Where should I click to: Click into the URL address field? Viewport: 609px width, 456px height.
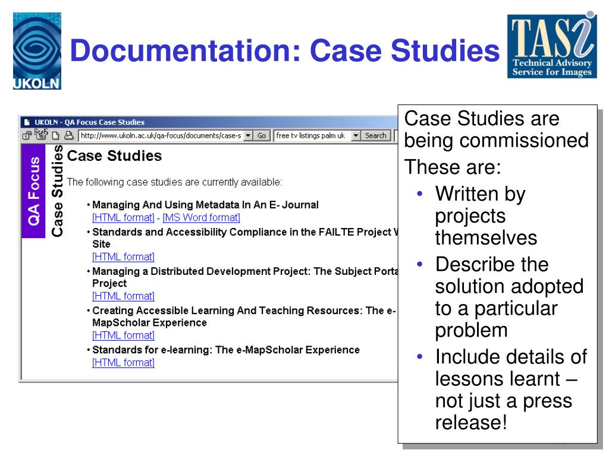point(161,136)
